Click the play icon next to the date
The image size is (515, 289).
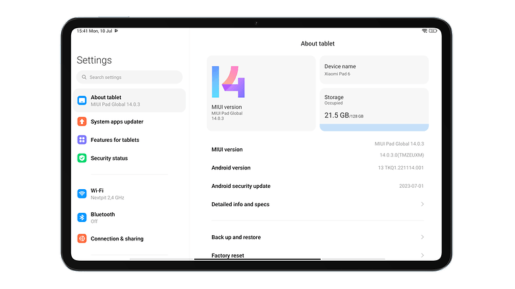[x=117, y=31]
